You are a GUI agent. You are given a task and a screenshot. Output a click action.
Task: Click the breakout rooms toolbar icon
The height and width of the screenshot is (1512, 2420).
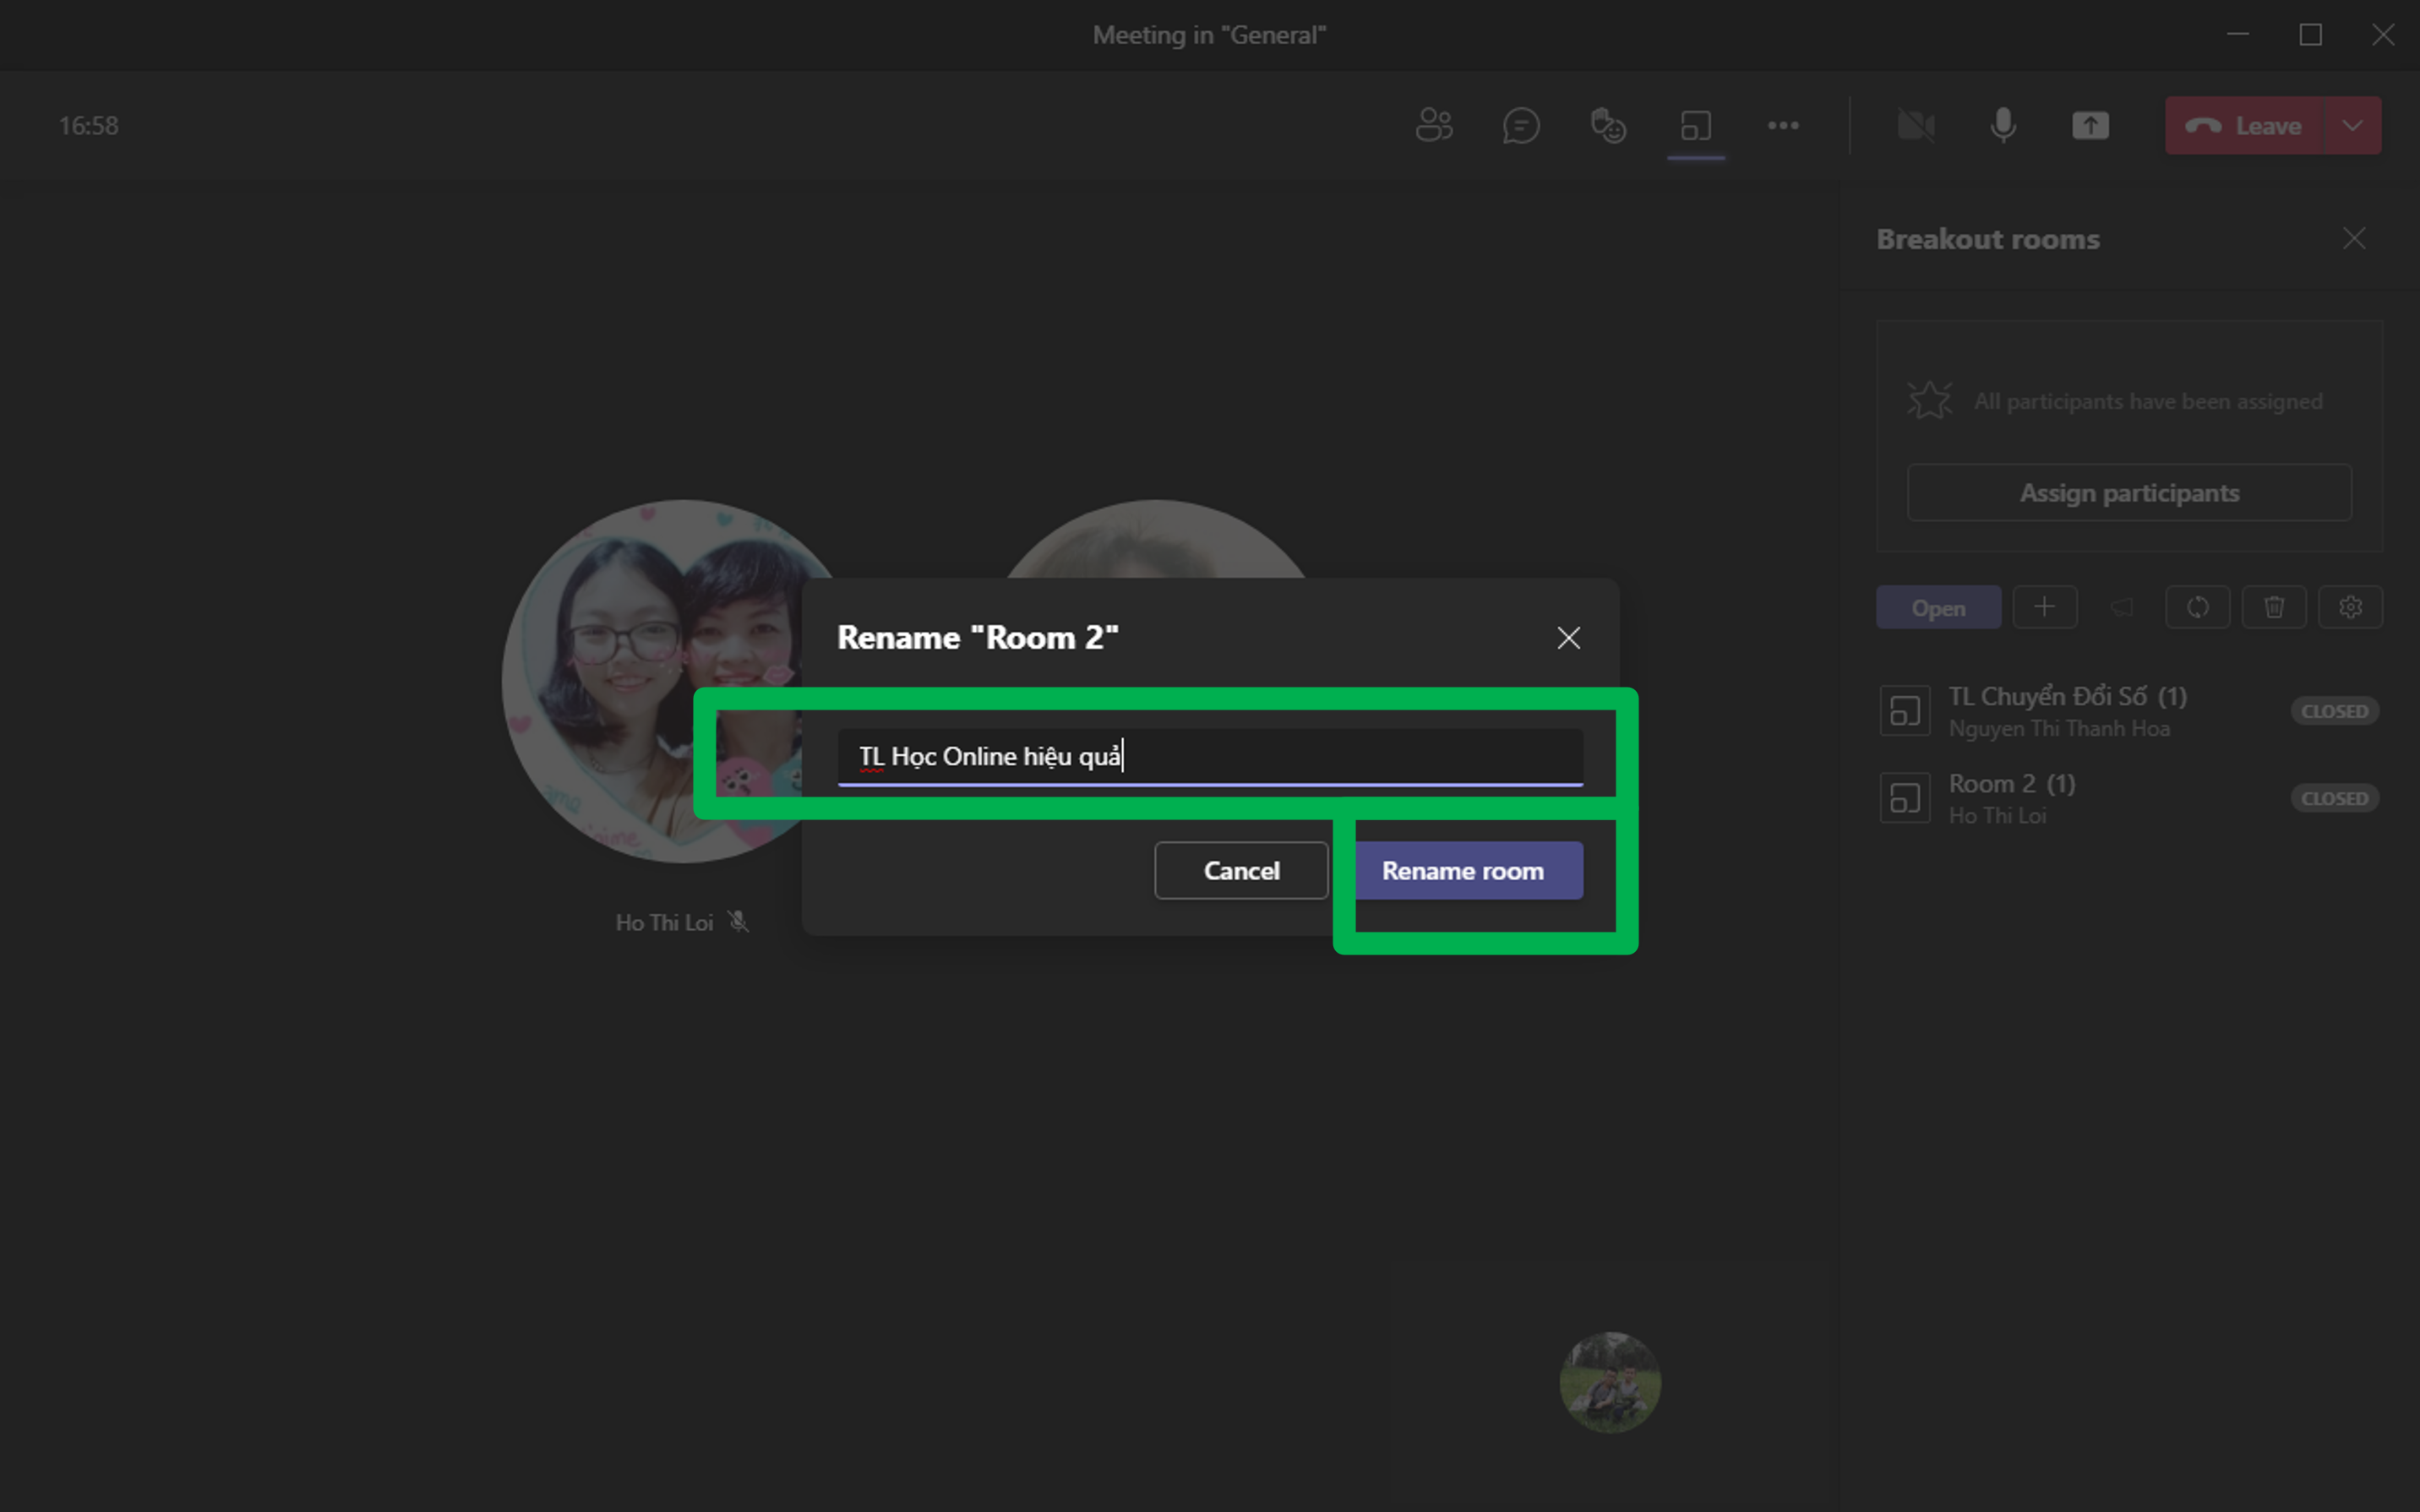coord(1696,126)
